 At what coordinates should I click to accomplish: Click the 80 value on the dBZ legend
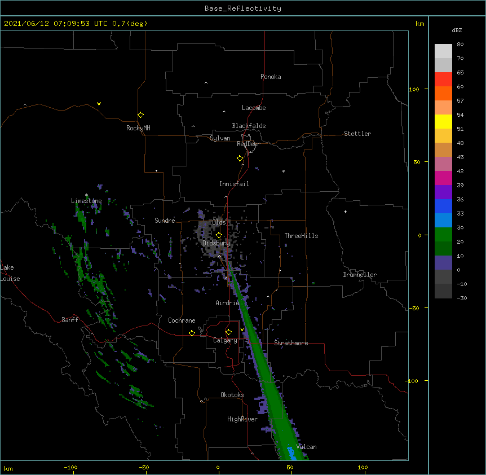click(460, 45)
